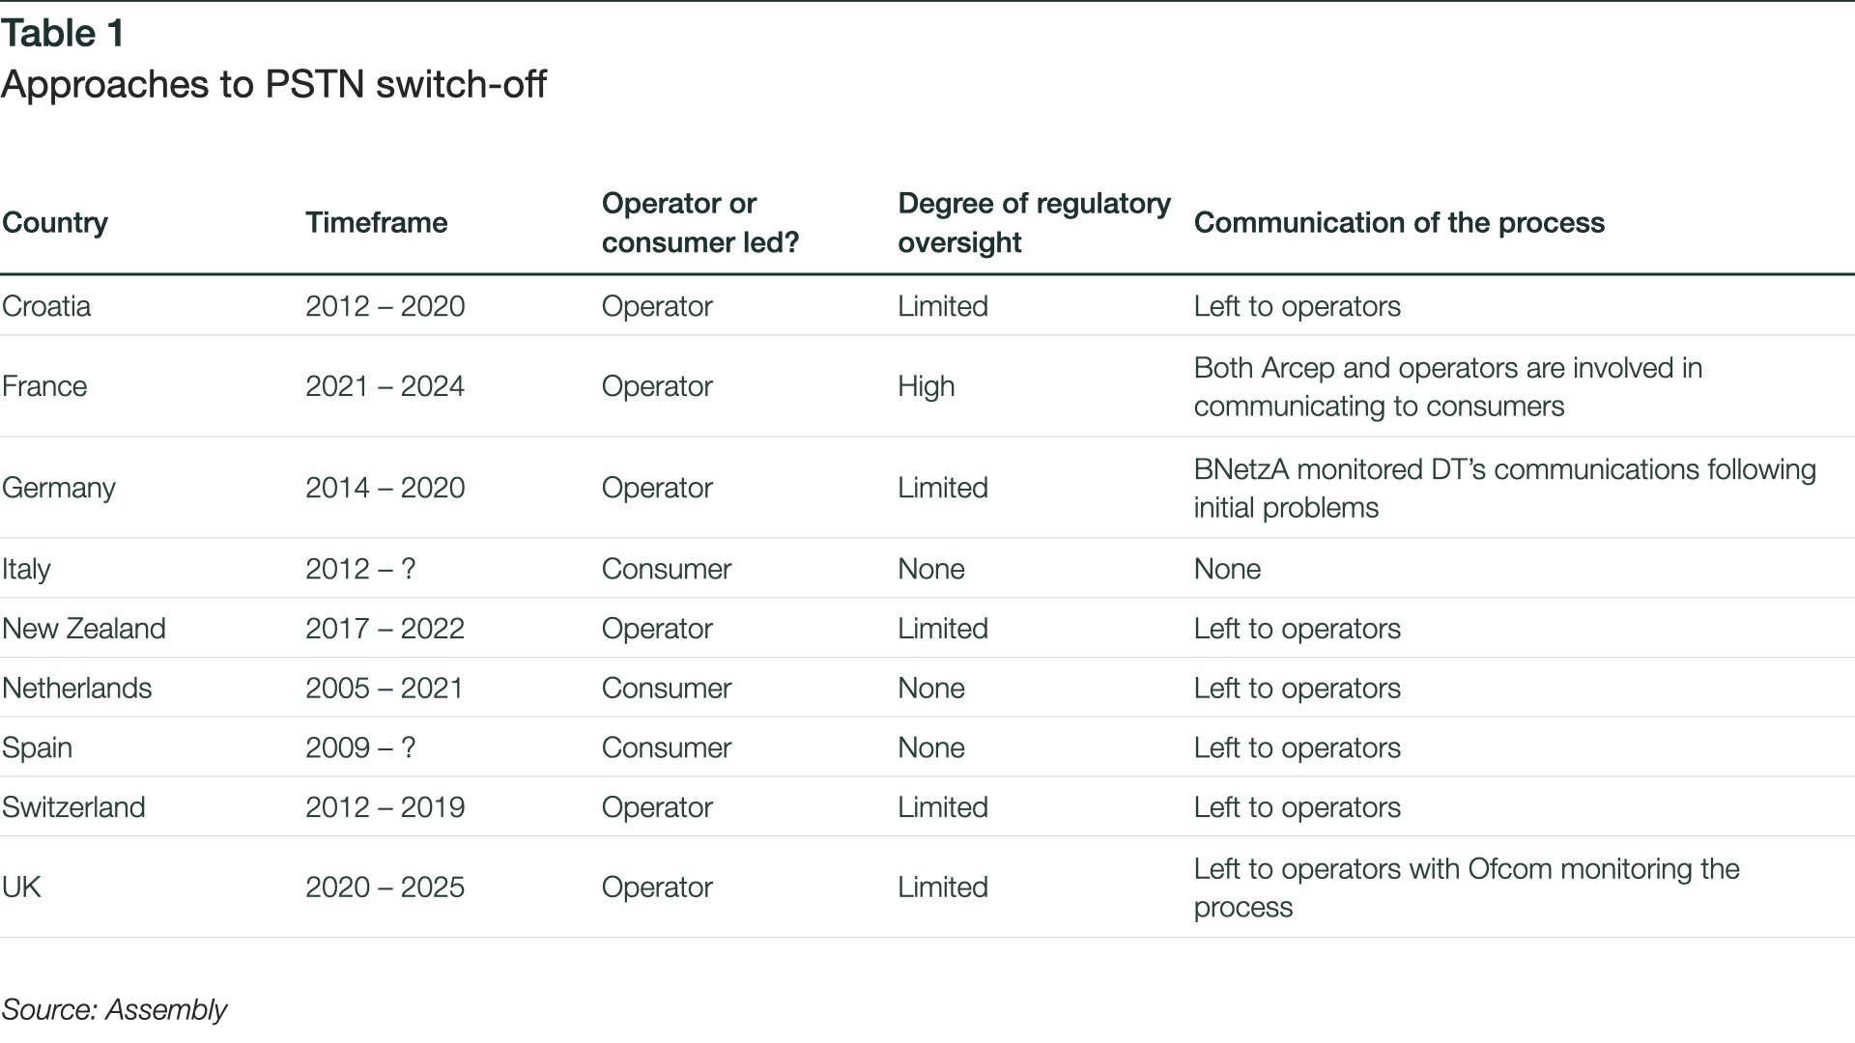Click Communication of the process header
This screenshot has height=1043, width=1855.
(x=1399, y=223)
